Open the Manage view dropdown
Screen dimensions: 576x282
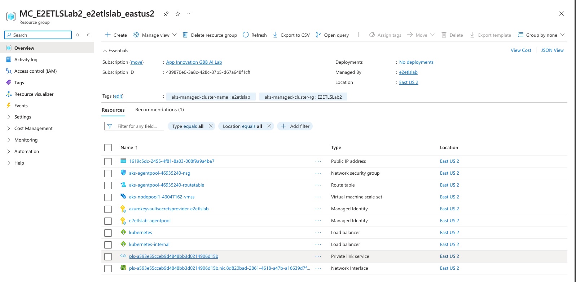(155, 35)
